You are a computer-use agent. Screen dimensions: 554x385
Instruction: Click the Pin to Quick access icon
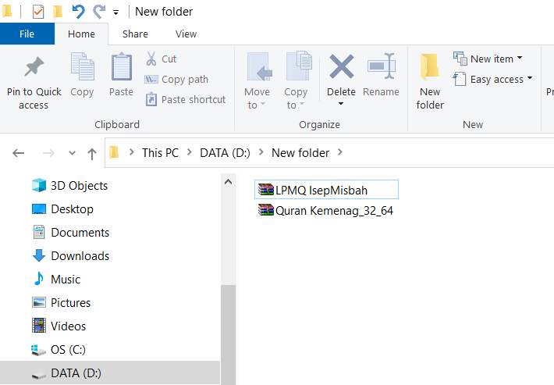pyautogui.click(x=34, y=66)
